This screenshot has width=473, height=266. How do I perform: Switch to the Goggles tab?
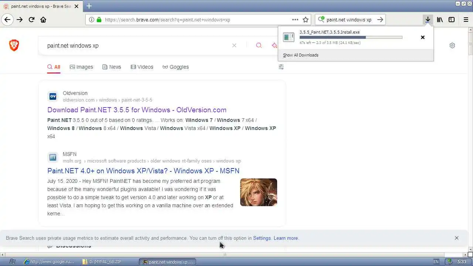(x=176, y=67)
